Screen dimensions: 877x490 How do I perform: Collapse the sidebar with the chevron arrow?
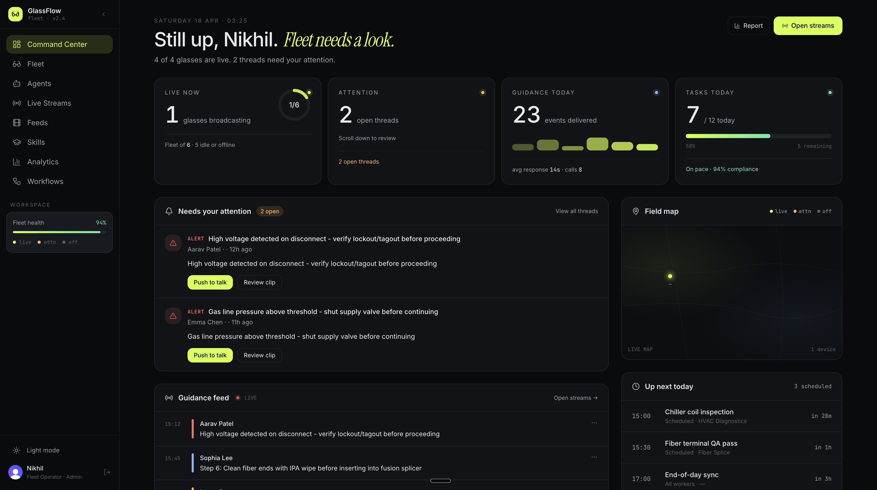tap(104, 14)
